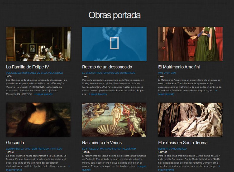Open the El Matrimonio Arnolfini title link
Image resolution: width=234 pixels, height=172 pixels.
pyautogui.click(x=179, y=67)
